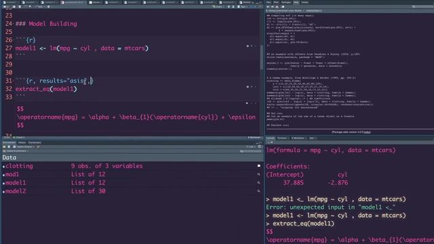Inspect mod1 with its magnifier icon

coord(259,174)
